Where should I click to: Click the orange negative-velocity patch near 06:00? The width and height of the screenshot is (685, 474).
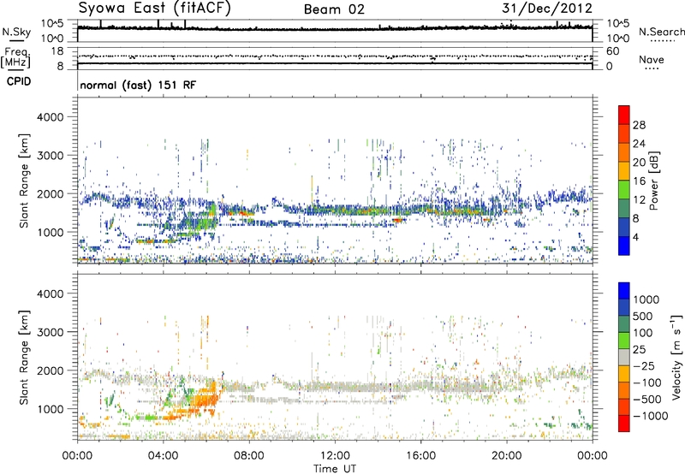tap(205, 400)
